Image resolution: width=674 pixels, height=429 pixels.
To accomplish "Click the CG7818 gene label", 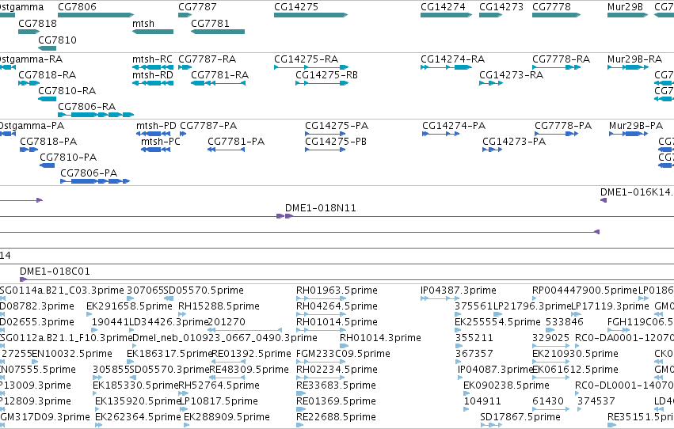I will [x=37, y=24].
